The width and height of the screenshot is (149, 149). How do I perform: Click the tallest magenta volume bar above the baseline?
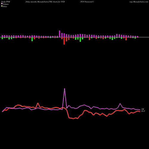(x=60, y=34)
